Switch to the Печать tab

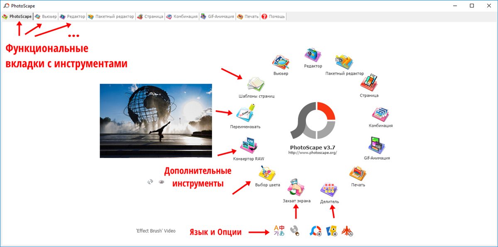(x=248, y=17)
